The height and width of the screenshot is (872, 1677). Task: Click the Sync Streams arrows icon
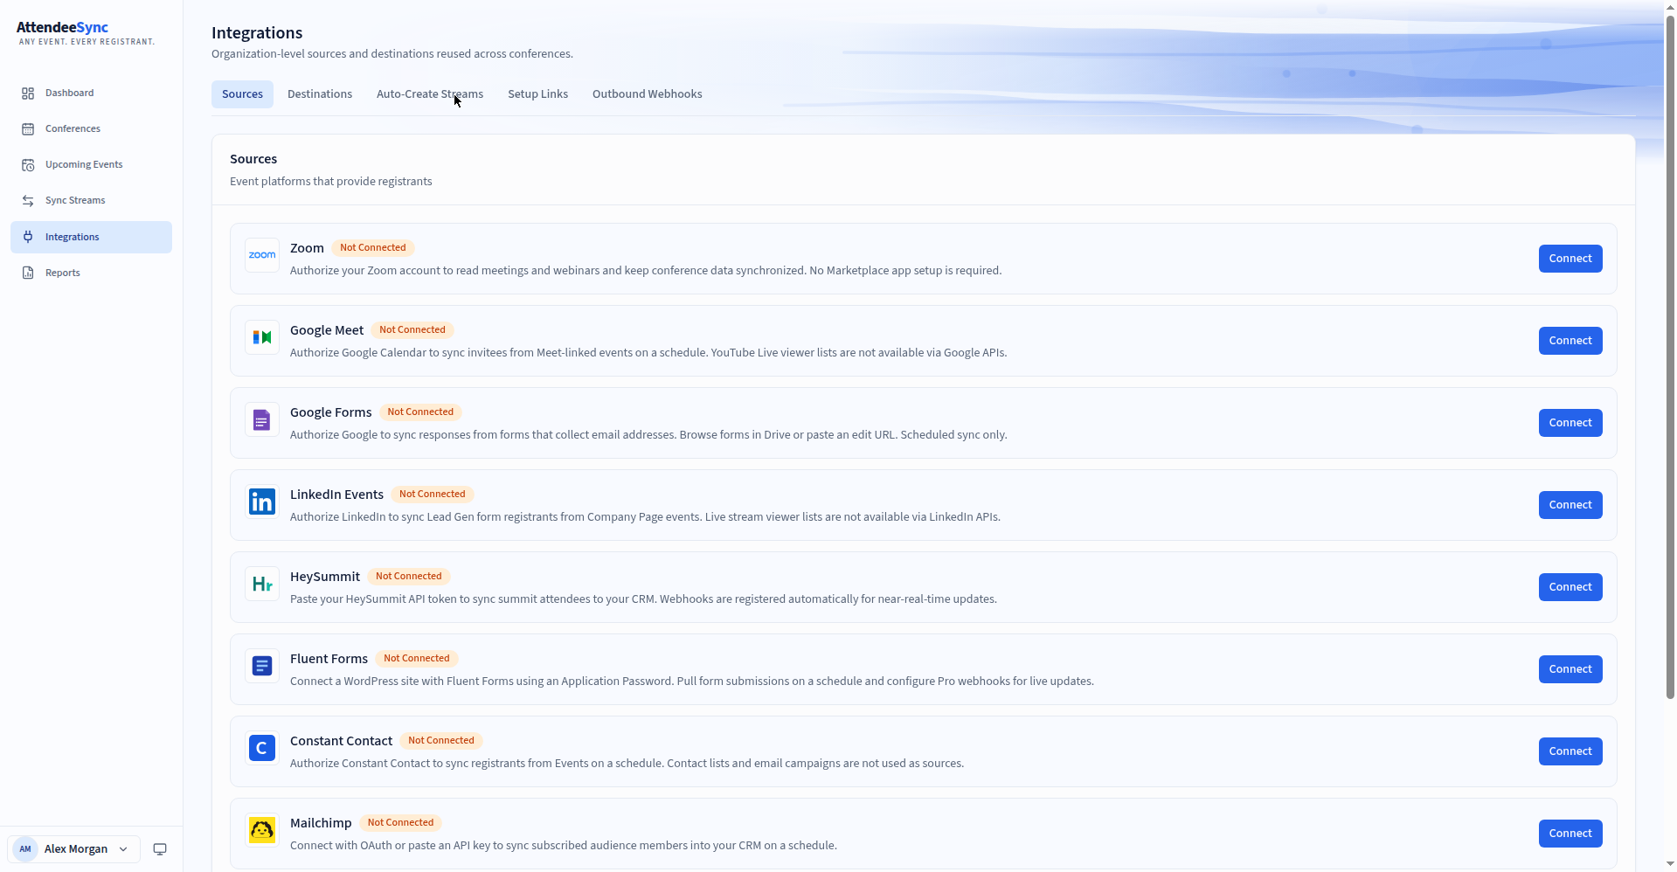pyautogui.click(x=28, y=201)
